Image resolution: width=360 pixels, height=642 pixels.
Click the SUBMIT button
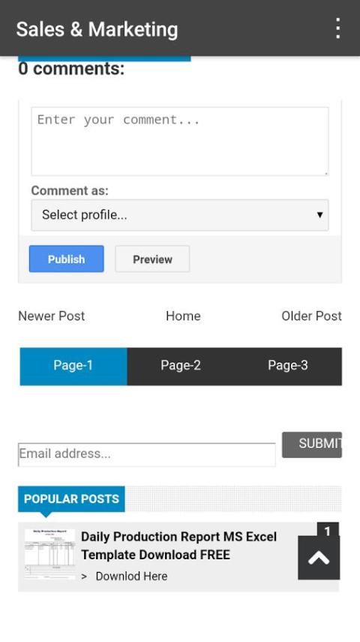point(312,444)
